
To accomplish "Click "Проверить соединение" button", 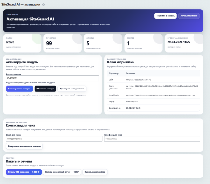I will tap(72, 89).
